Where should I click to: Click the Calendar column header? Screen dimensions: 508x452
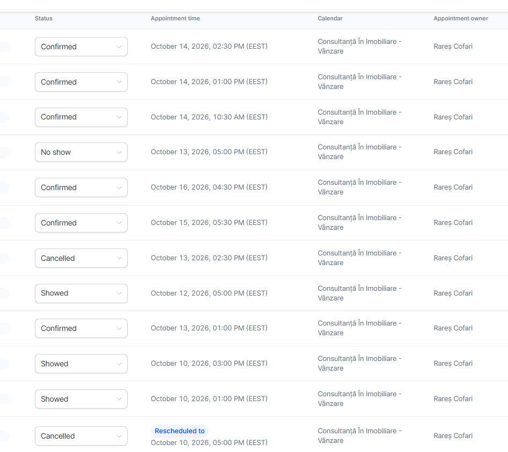330,18
